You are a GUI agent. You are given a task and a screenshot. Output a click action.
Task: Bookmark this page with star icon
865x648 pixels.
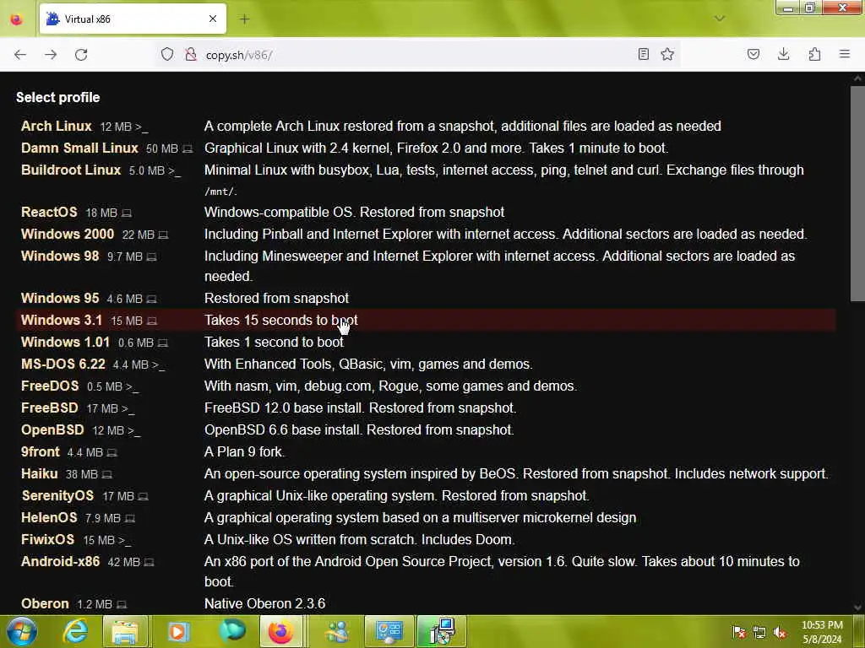coord(667,54)
